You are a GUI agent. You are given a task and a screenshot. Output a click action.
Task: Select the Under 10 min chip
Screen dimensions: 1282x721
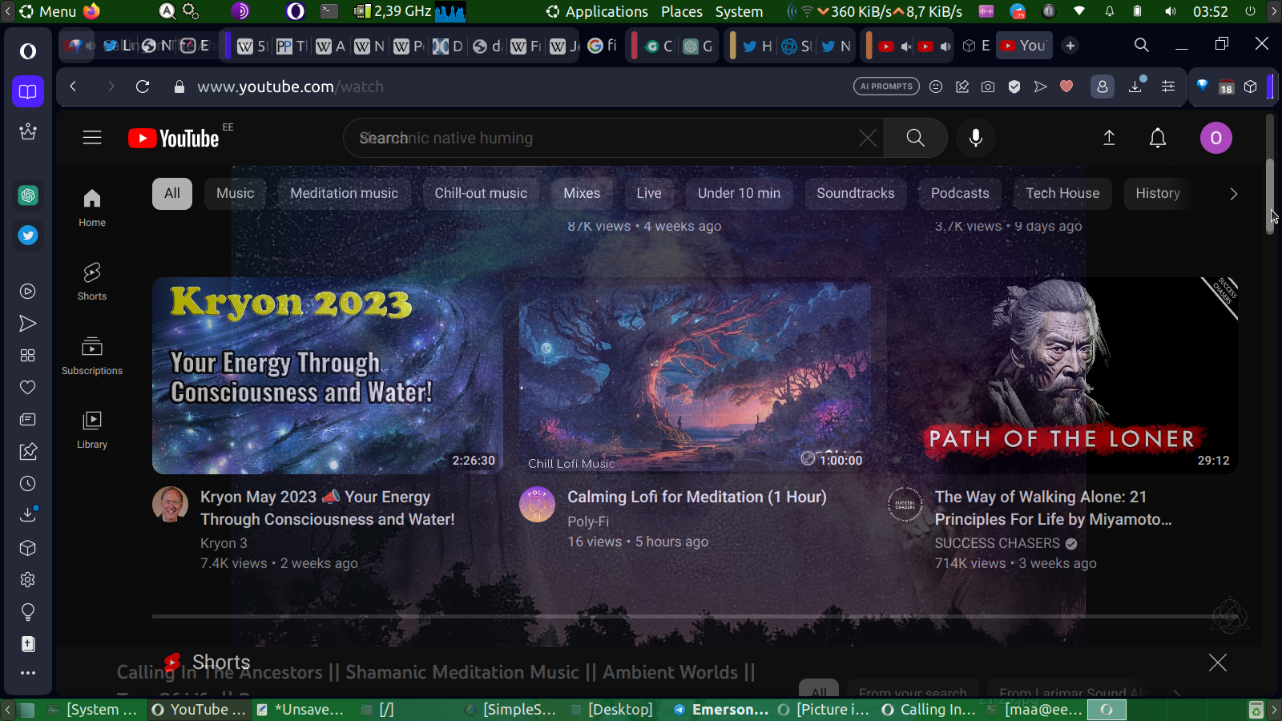[739, 193]
